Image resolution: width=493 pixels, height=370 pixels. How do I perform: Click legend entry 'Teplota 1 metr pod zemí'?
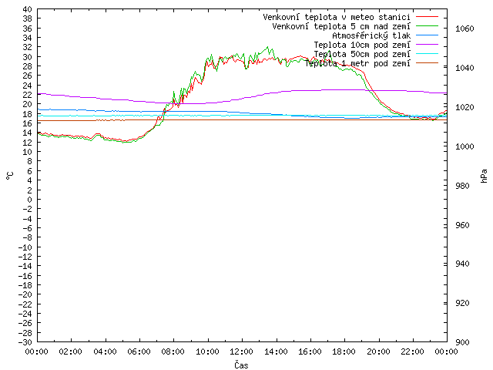point(357,63)
